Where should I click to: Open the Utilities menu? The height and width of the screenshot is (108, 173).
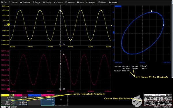pos(102,2)
